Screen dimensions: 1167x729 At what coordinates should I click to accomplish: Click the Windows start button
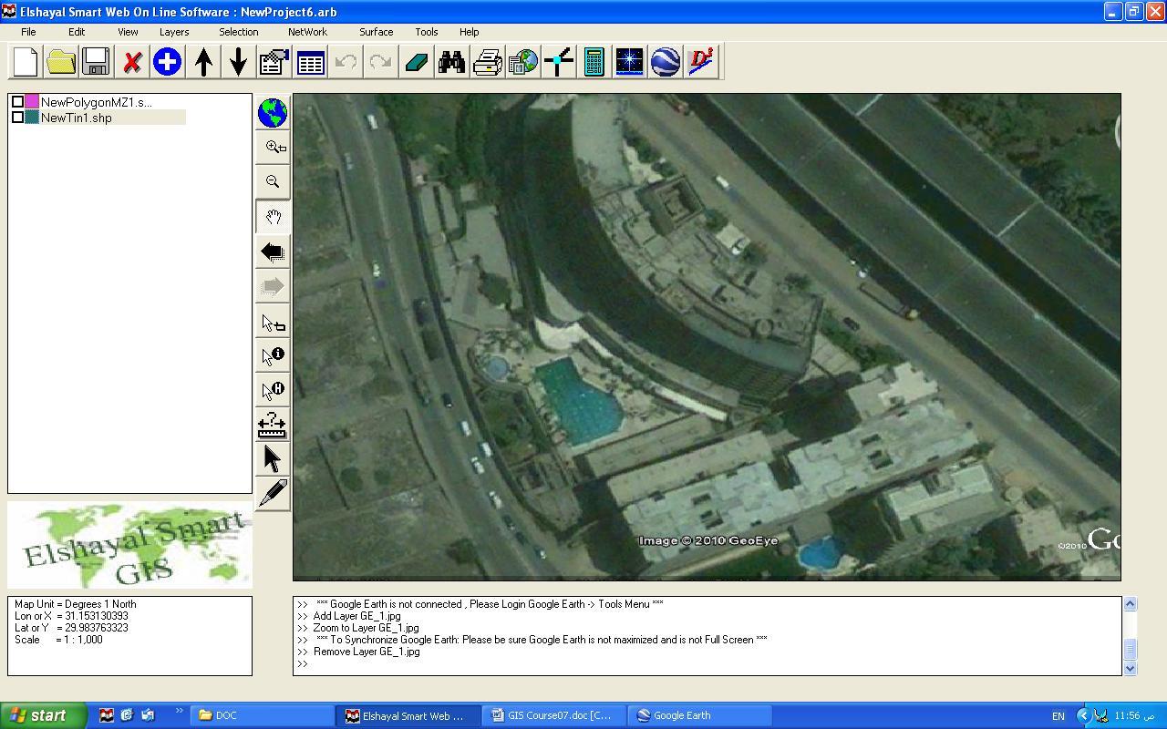pos(44,715)
